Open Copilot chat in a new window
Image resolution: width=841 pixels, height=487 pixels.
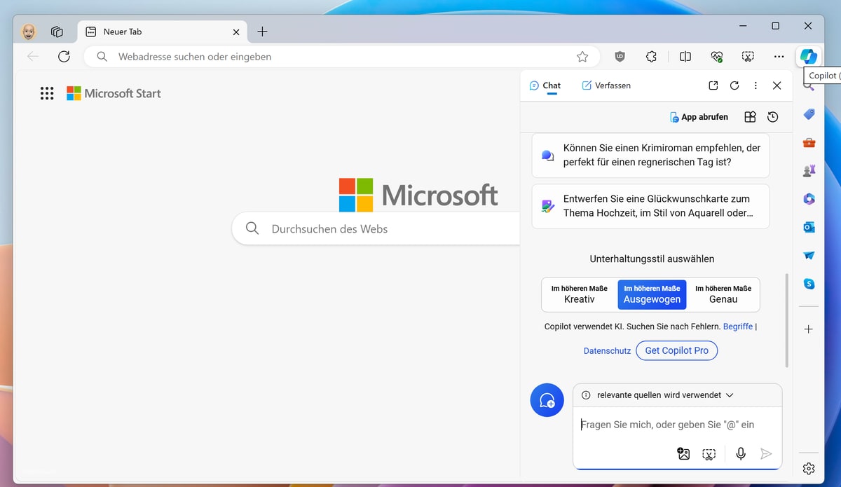(x=713, y=85)
